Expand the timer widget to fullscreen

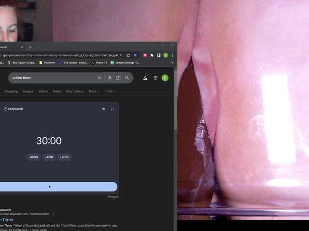pos(112,109)
